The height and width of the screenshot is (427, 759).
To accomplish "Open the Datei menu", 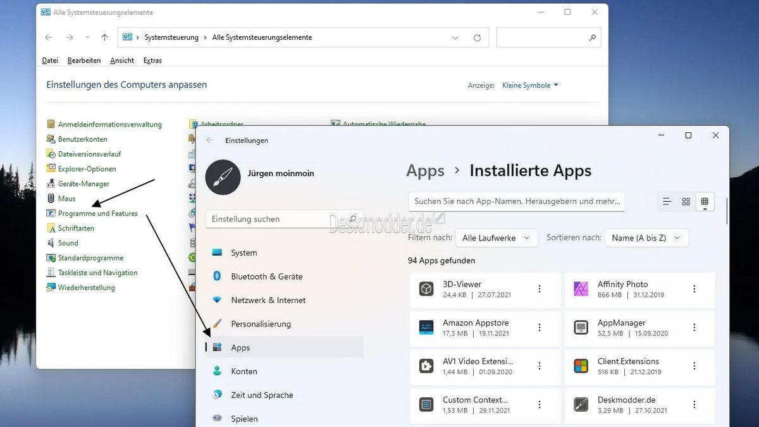I will [x=49, y=60].
